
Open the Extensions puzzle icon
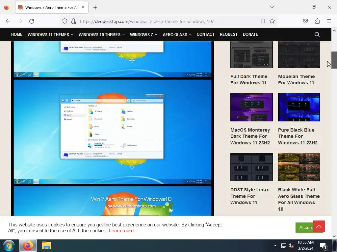[318, 21]
